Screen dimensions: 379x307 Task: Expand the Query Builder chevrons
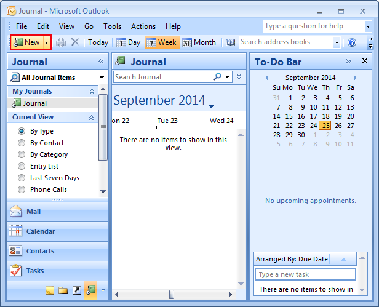239,77
